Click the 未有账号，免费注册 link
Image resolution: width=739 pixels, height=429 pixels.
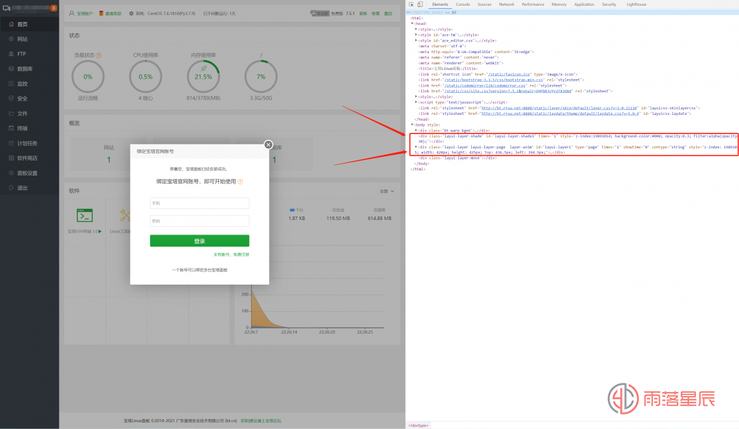click(x=231, y=255)
